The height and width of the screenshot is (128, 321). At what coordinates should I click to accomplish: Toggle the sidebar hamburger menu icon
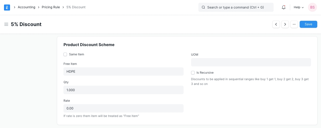point(6,24)
